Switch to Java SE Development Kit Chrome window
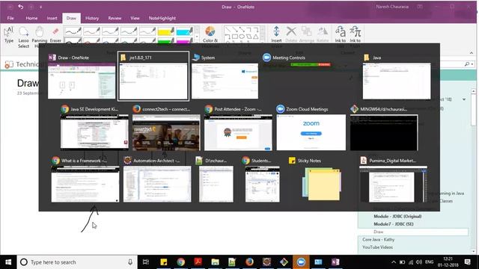The height and width of the screenshot is (269, 479). pyautogui.click(x=94, y=128)
